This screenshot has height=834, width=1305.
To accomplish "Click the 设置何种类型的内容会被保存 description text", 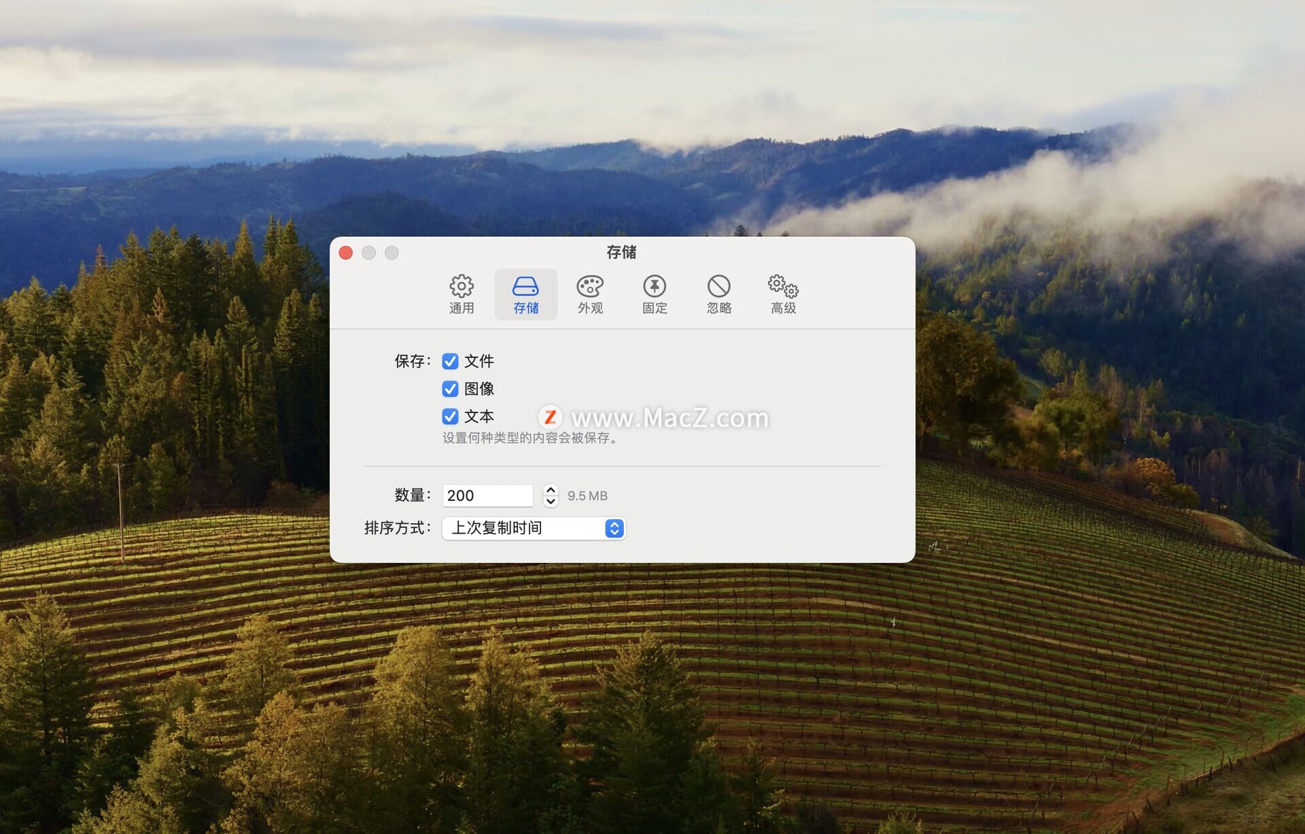I will click(531, 438).
